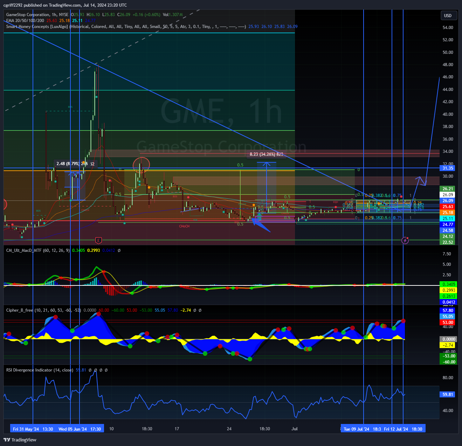Click the 24.77 price label
462x446 pixels.
pyautogui.click(x=448, y=225)
